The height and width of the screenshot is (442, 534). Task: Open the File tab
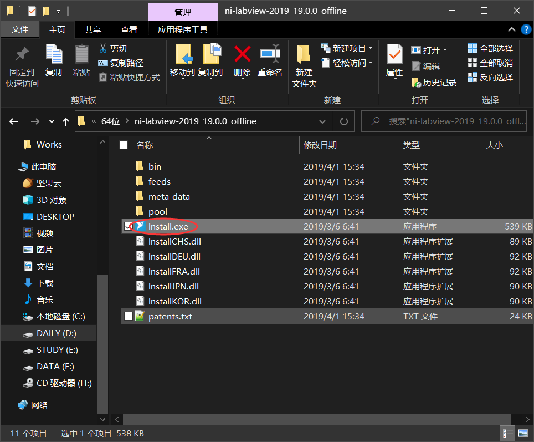20,29
